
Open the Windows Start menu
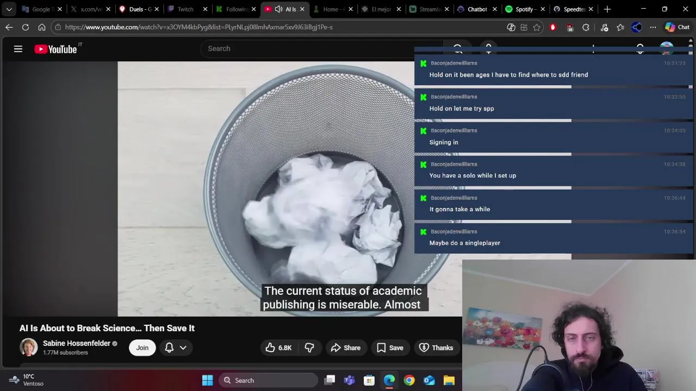207,380
